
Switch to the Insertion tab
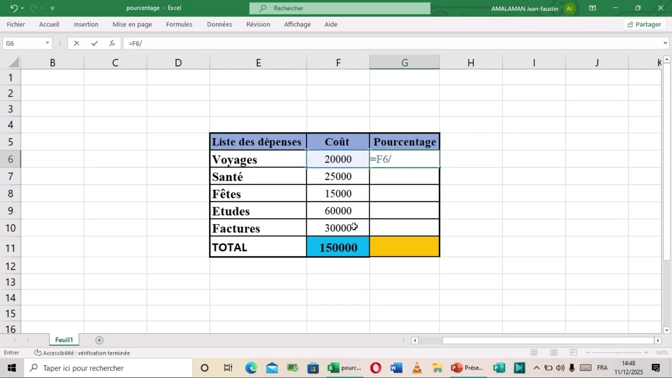[86, 24]
